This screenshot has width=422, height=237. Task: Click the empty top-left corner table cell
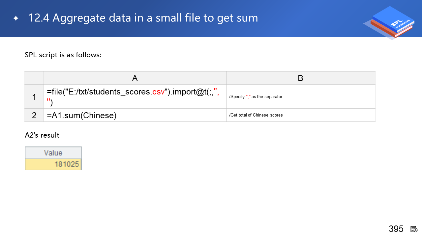[34, 78]
